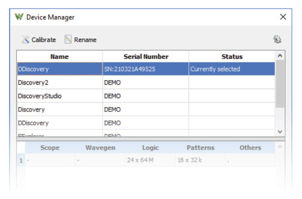Click the device list scroll up arrow

tap(280, 56)
